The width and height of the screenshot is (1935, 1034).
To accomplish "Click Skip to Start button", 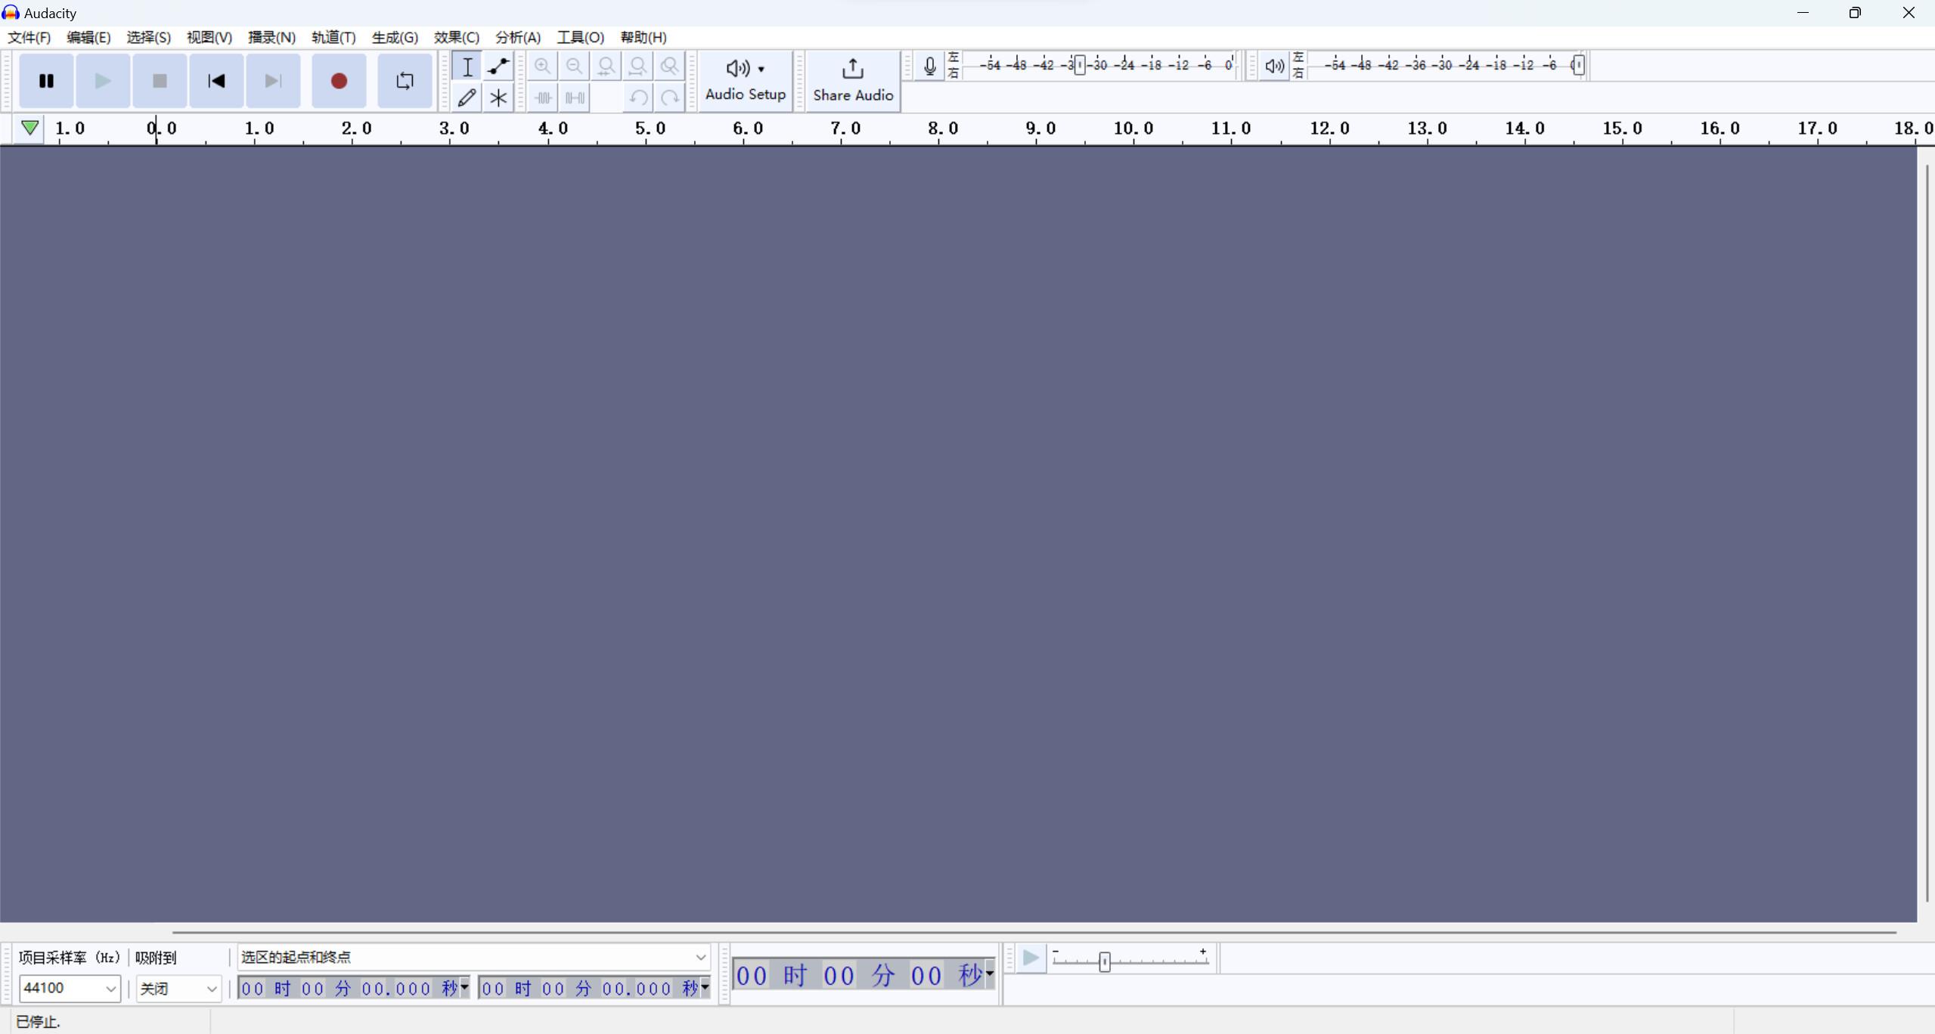I will pos(216,81).
